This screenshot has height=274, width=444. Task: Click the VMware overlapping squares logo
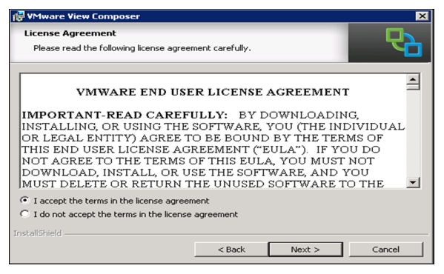[x=403, y=43]
